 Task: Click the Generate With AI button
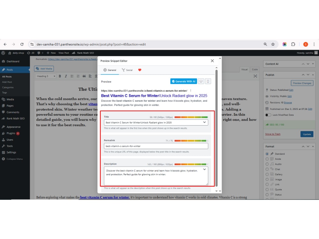(x=183, y=81)
